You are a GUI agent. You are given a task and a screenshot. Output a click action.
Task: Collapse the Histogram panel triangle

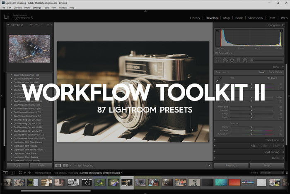[x=283, y=25]
